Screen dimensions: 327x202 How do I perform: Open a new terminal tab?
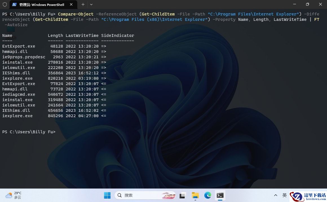click(x=83, y=5)
